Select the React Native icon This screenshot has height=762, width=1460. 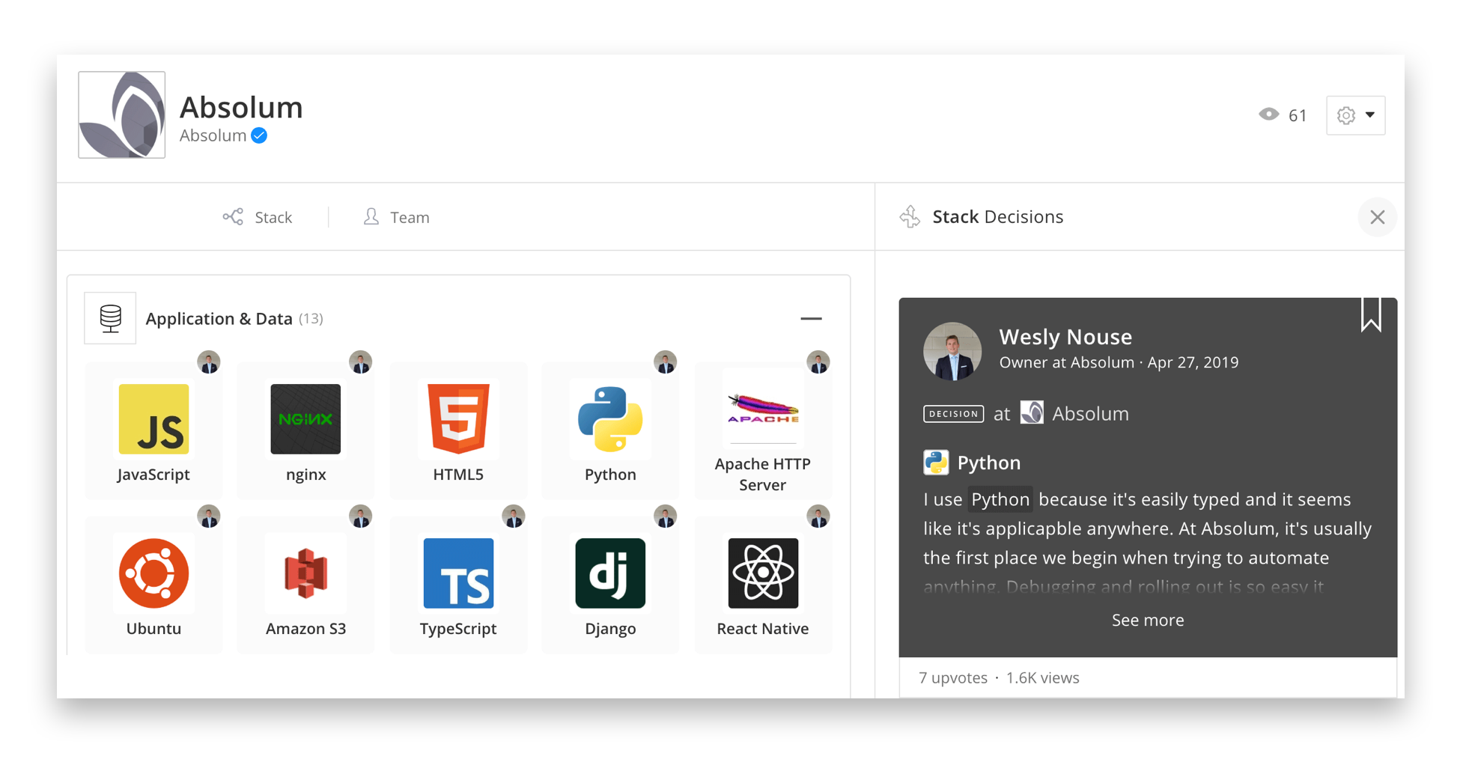coord(763,573)
